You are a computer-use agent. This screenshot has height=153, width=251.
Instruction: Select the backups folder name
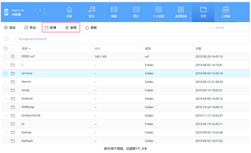click(x=27, y=141)
